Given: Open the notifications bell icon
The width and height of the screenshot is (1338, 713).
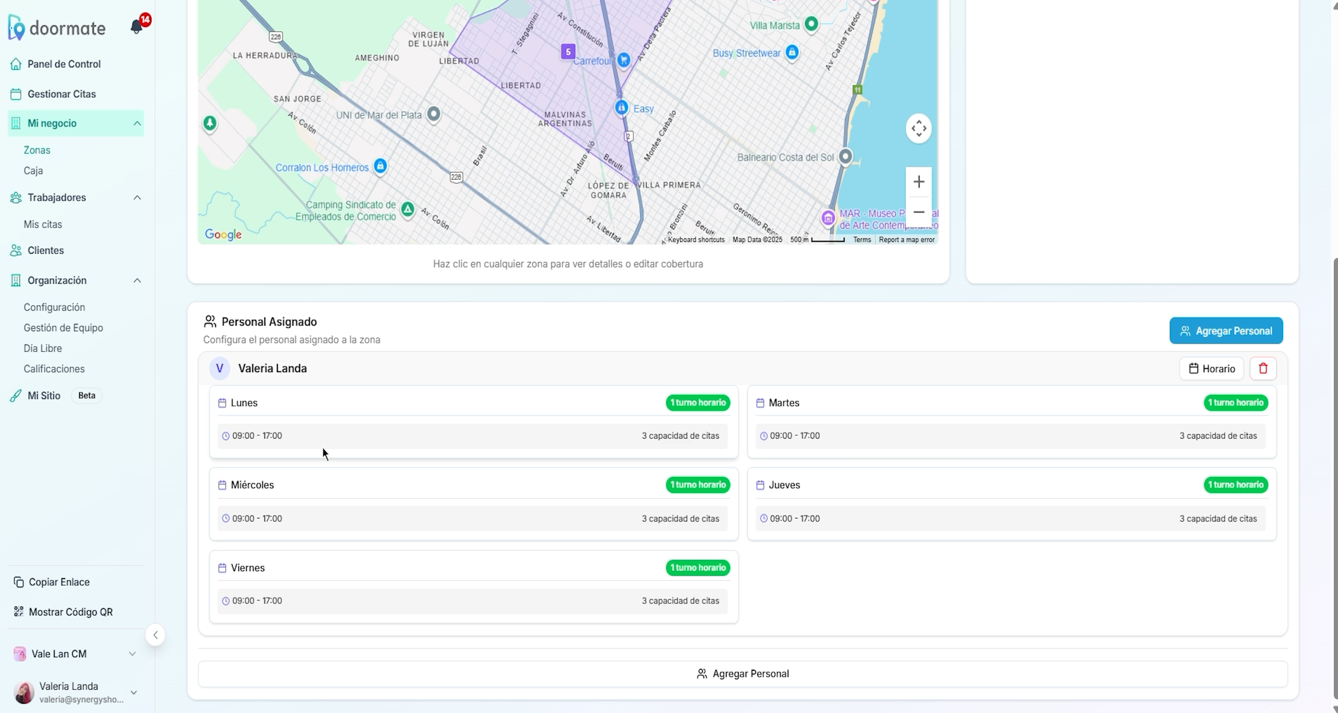Looking at the screenshot, I should (x=137, y=26).
